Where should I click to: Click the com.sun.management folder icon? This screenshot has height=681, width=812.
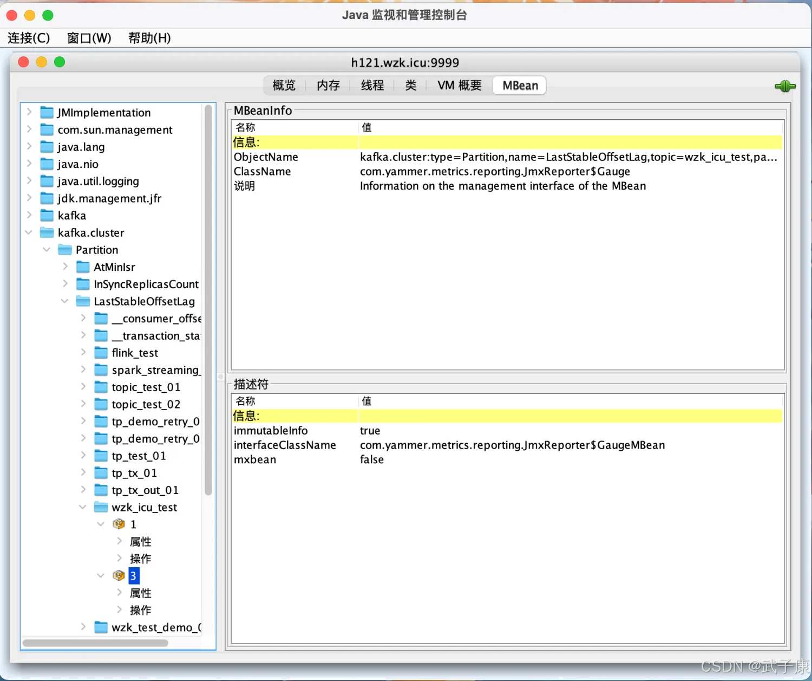[x=47, y=130]
